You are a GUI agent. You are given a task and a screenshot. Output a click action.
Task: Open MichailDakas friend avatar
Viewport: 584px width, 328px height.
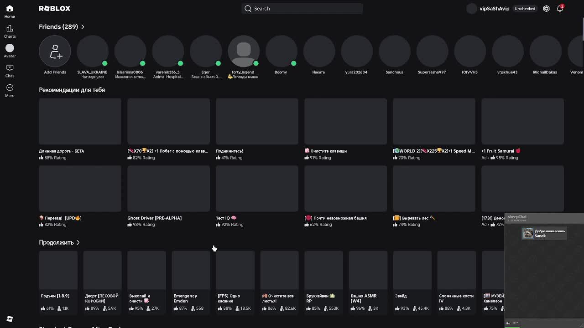pos(546,51)
